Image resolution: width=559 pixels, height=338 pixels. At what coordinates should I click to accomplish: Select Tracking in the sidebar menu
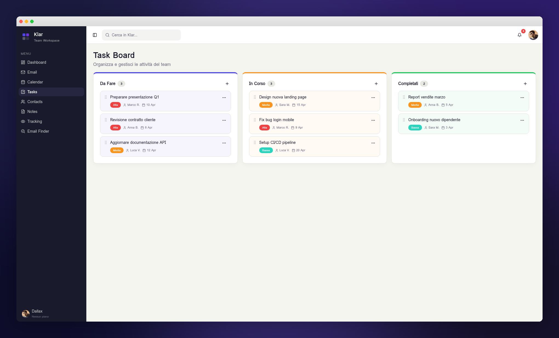tap(35, 121)
